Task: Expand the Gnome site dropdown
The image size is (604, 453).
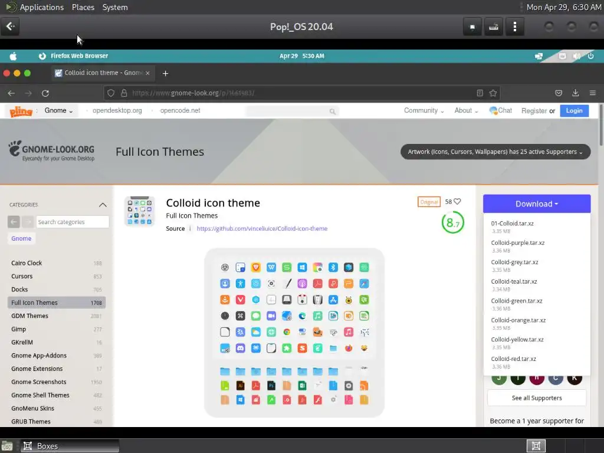Action: point(58,110)
